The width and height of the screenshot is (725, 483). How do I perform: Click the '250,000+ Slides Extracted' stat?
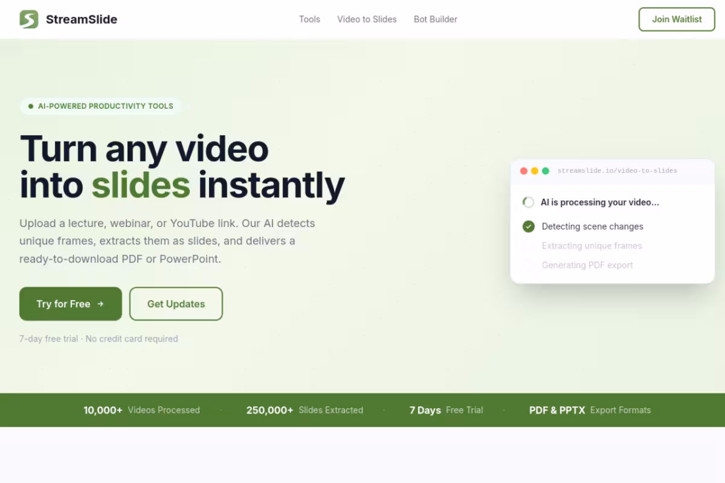click(x=304, y=410)
